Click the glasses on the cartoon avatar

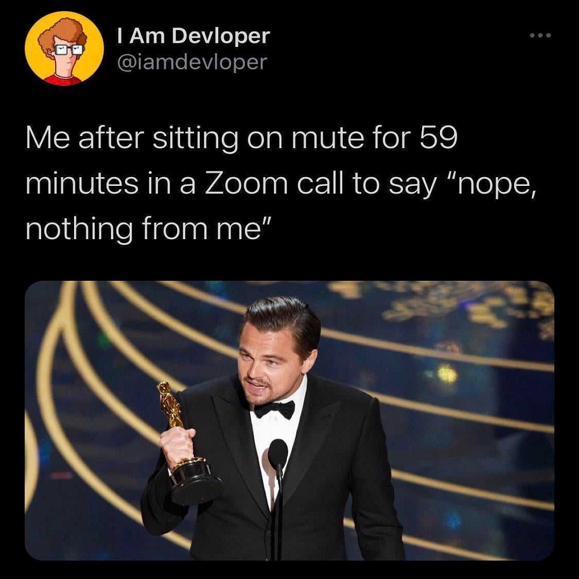(69, 49)
